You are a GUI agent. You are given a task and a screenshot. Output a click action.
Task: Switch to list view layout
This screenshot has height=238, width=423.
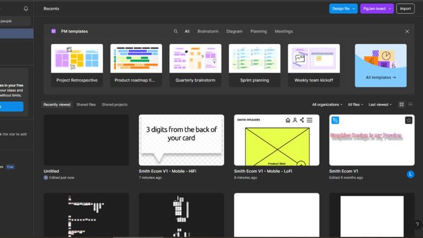(x=410, y=105)
